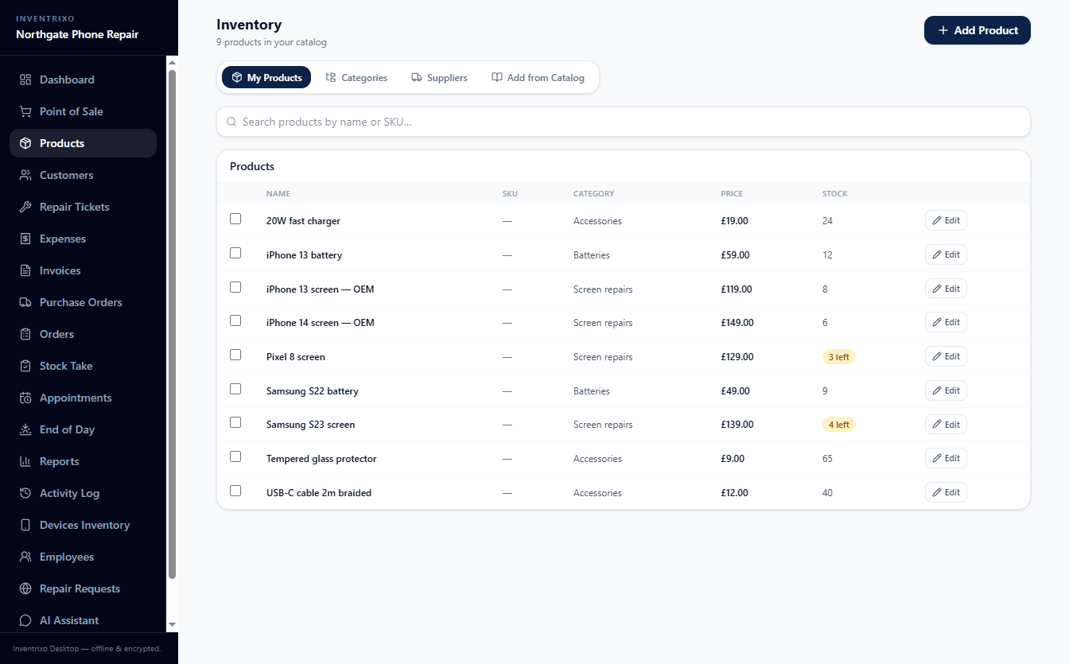The height and width of the screenshot is (664, 1069).
Task: Open the Dashboard grid icon
Action: click(25, 80)
